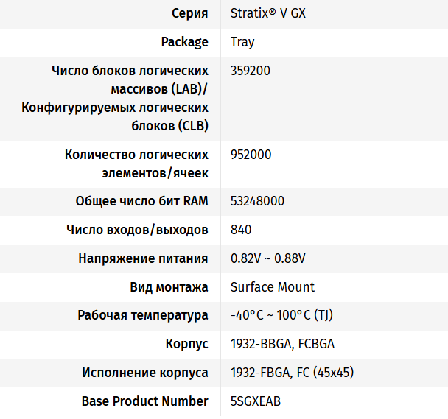Click the Число блоков логических массивов label
The image size is (448, 419).
tap(130, 99)
